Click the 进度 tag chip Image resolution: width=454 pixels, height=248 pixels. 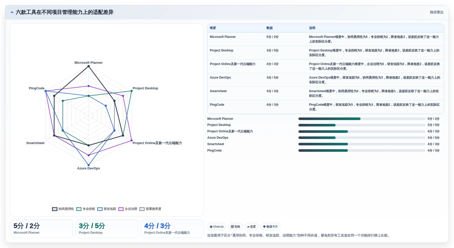(x=251, y=227)
